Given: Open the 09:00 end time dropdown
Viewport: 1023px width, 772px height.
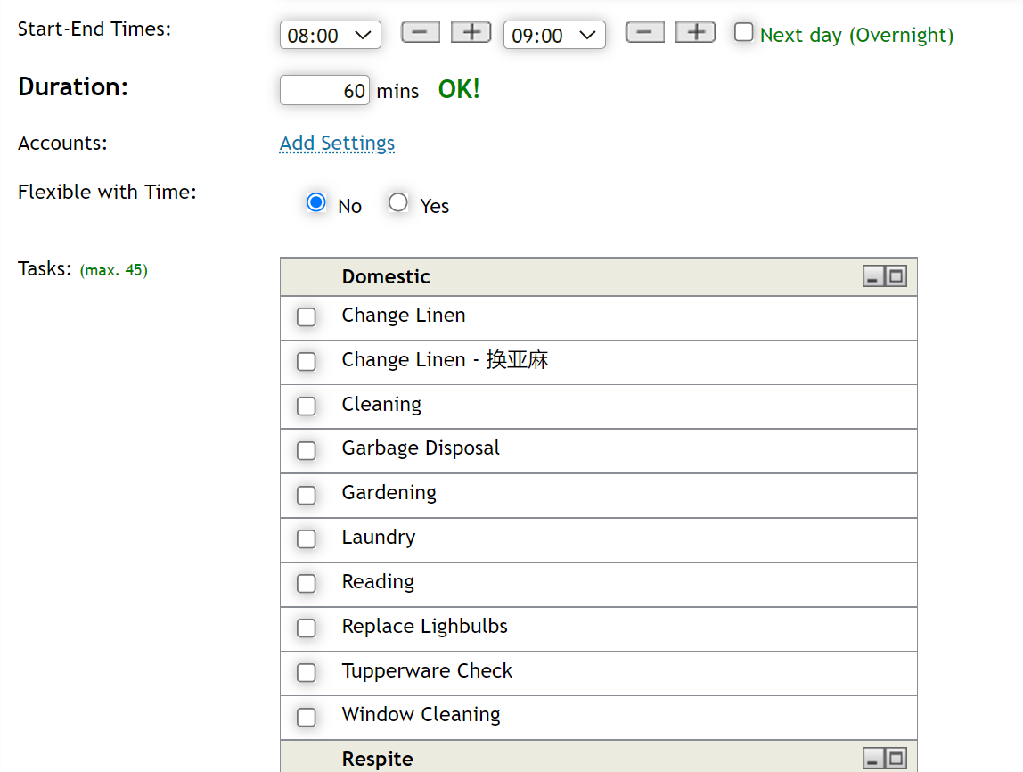Looking at the screenshot, I should [554, 34].
